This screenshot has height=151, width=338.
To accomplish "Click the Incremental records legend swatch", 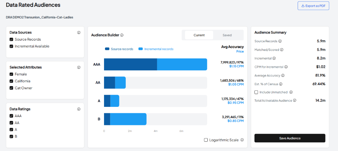I will pos(141,49).
